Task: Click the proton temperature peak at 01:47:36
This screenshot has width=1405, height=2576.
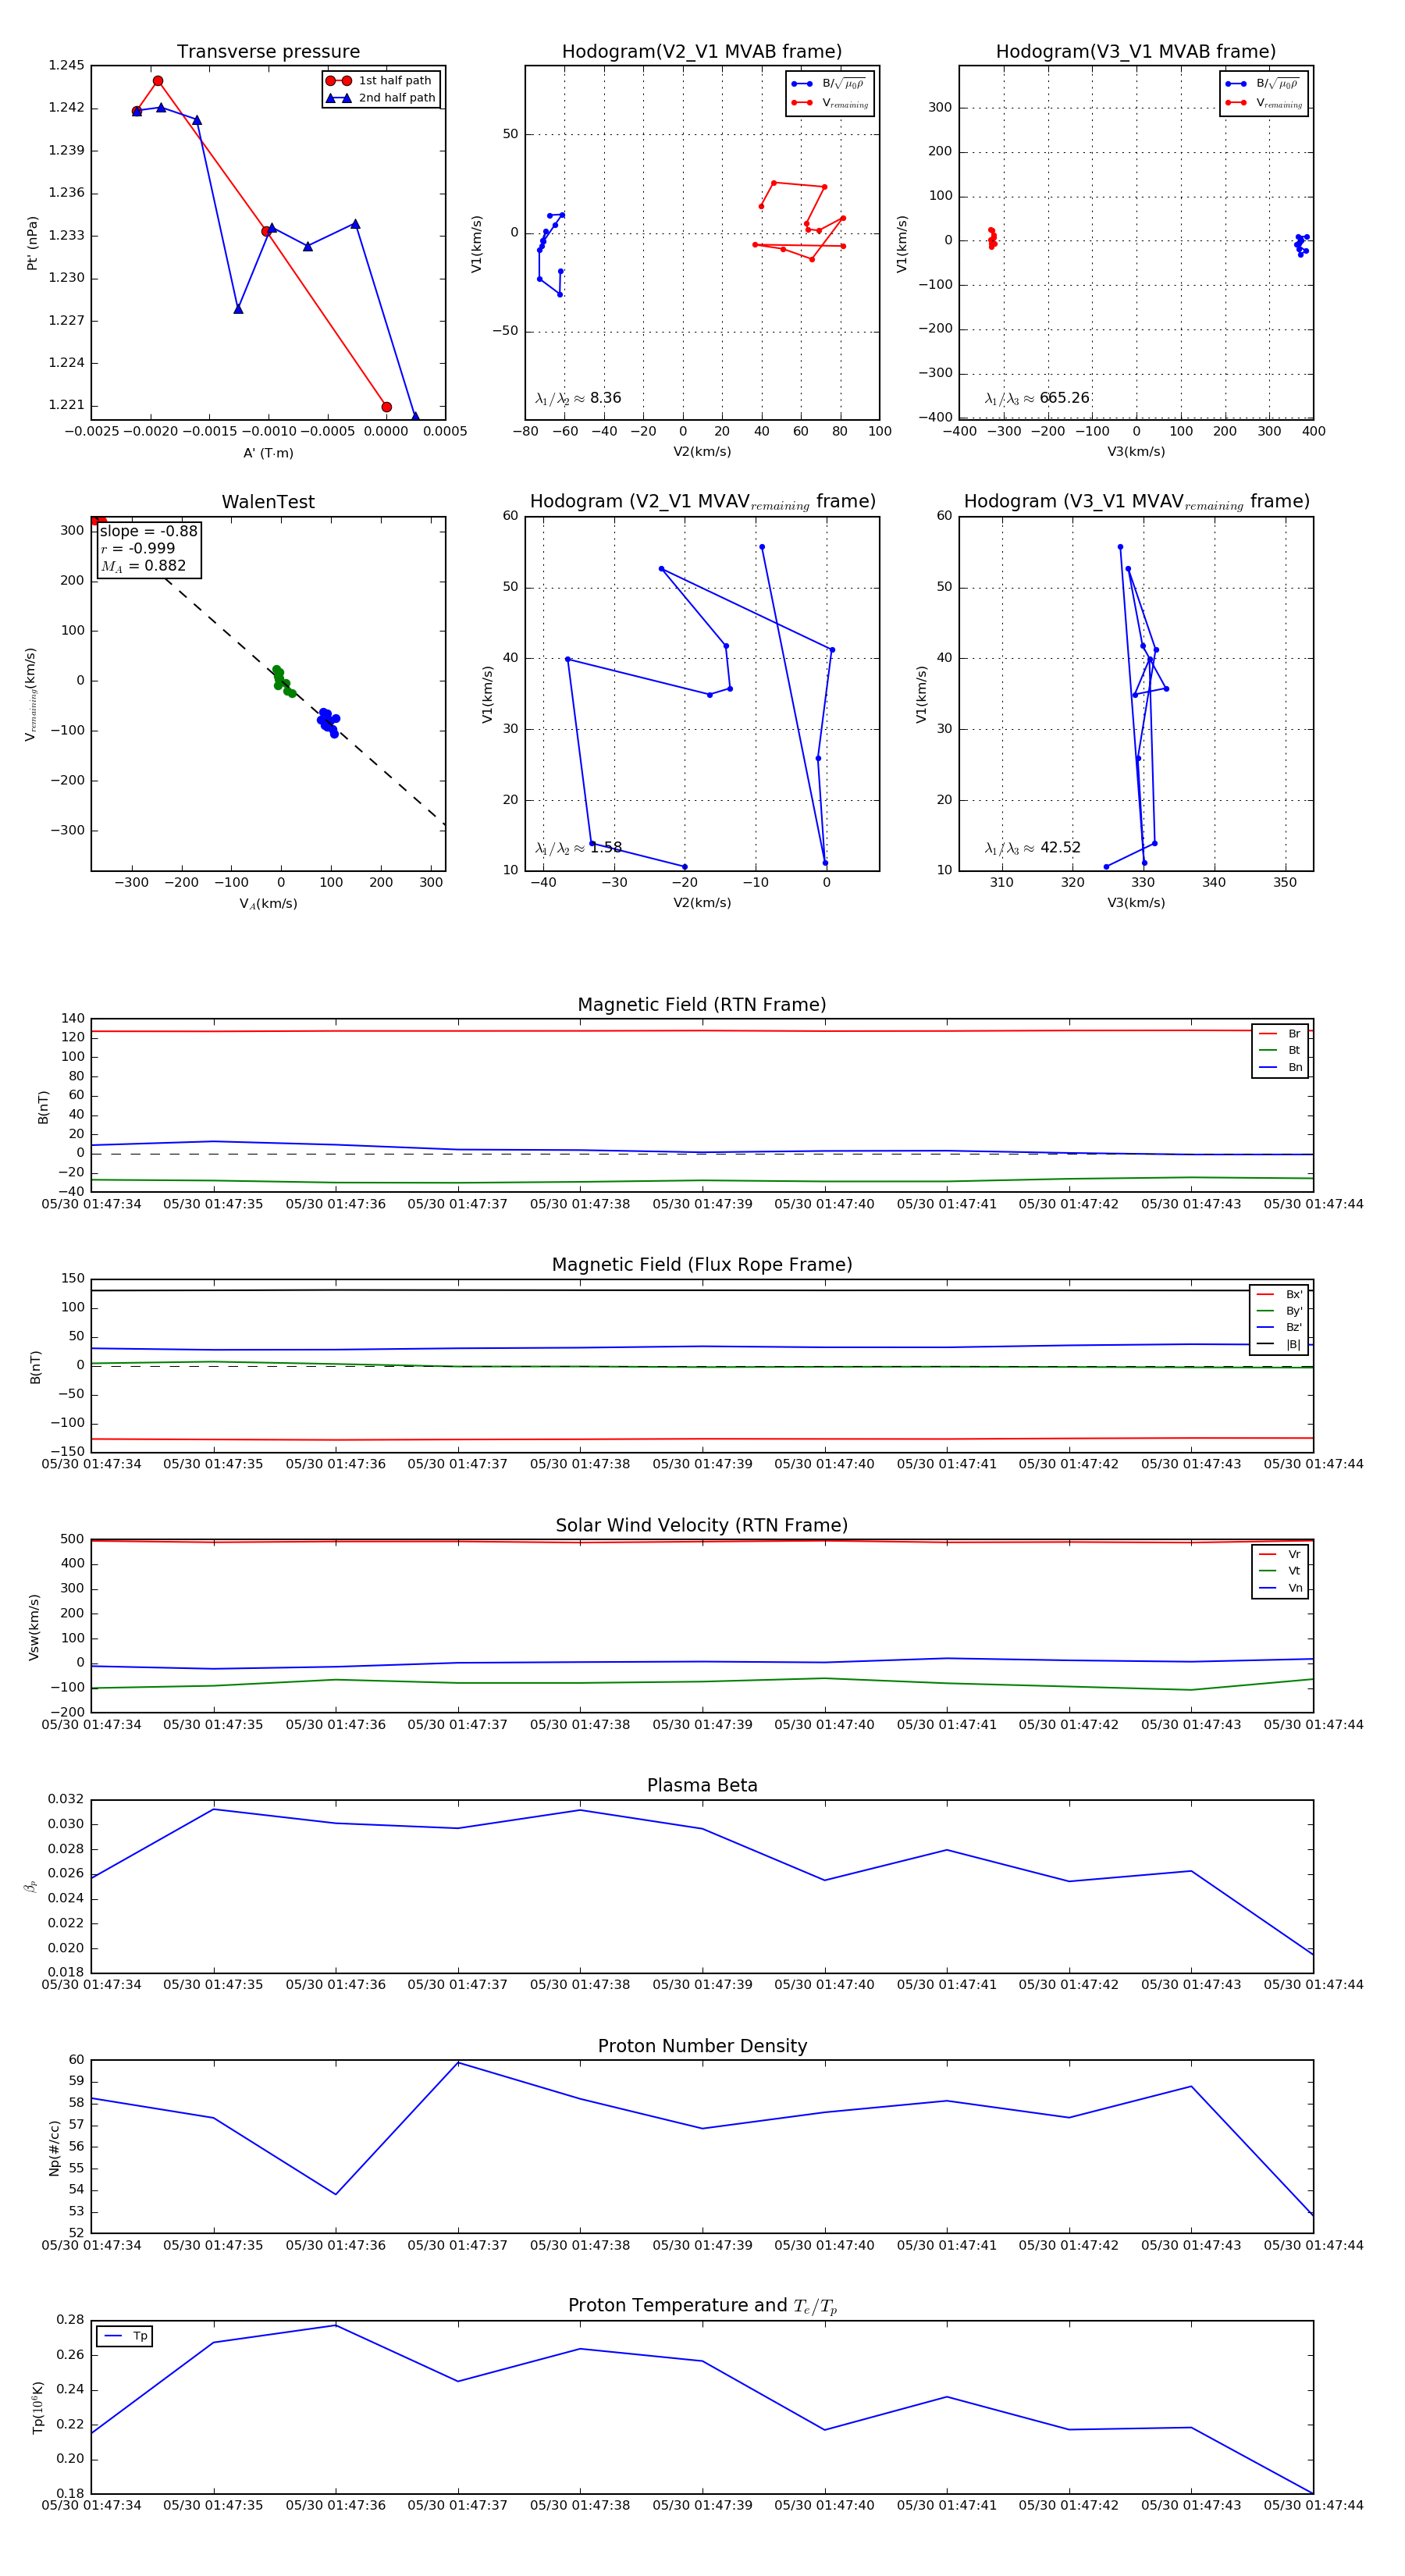Action: [335, 2325]
